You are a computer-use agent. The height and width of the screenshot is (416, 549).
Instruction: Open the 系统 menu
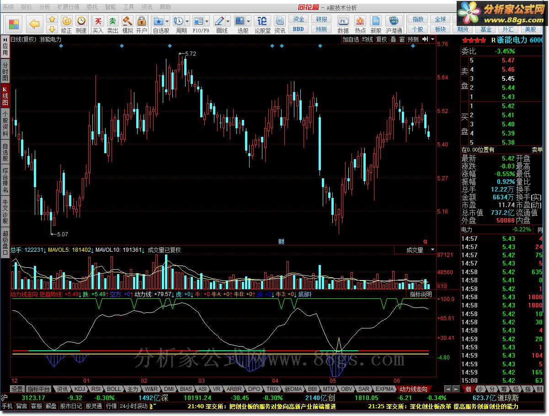tap(8, 7)
